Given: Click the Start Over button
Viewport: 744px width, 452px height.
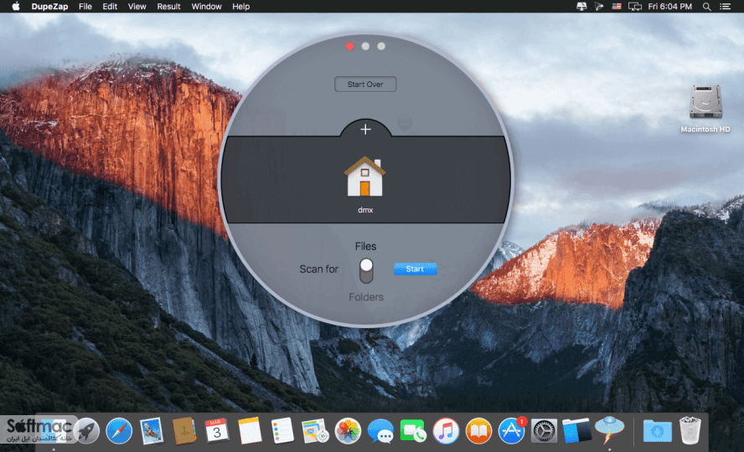Looking at the screenshot, I should [365, 85].
